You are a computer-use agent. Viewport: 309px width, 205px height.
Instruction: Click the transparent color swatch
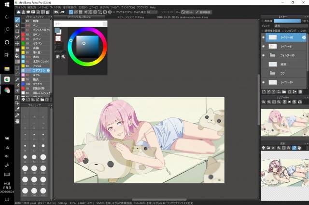(58, 38)
